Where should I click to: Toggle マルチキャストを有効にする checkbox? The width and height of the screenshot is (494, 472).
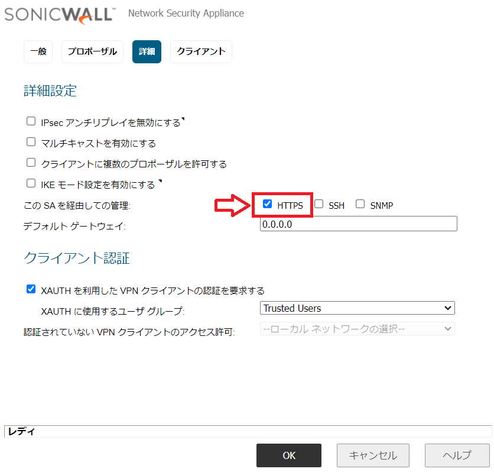tap(31, 142)
